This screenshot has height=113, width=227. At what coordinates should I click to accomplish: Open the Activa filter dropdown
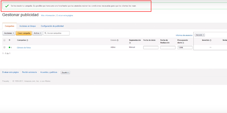coord(37,33)
